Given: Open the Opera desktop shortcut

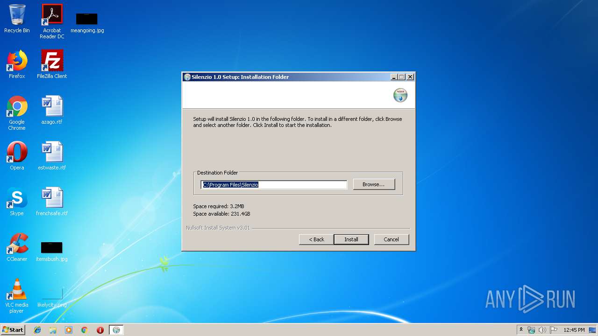Looking at the screenshot, I should (x=17, y=156).
